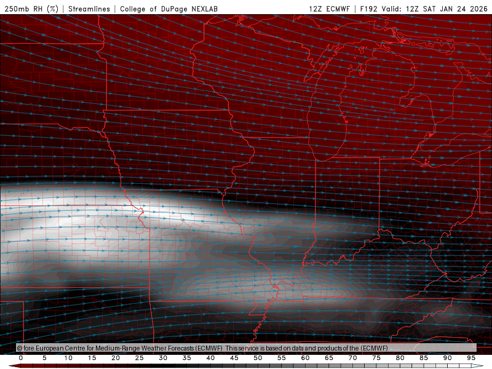Select the "35" scale tick label
492x369 pixels.
[x=187, y=358]
